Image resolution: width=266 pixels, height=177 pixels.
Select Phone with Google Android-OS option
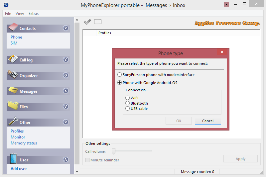(x=147, y=83)
